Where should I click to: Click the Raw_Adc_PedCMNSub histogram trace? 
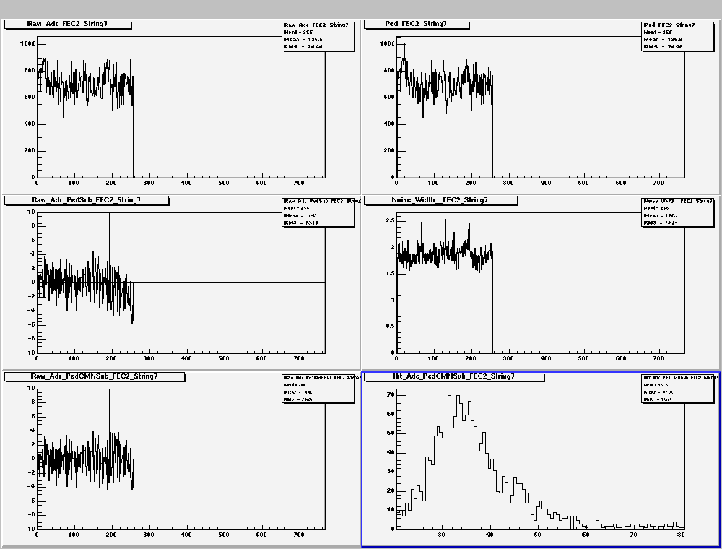point(85,459)
